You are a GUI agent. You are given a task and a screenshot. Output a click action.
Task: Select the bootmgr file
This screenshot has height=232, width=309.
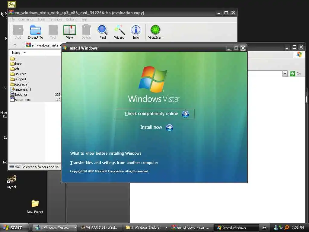(19, 95)
